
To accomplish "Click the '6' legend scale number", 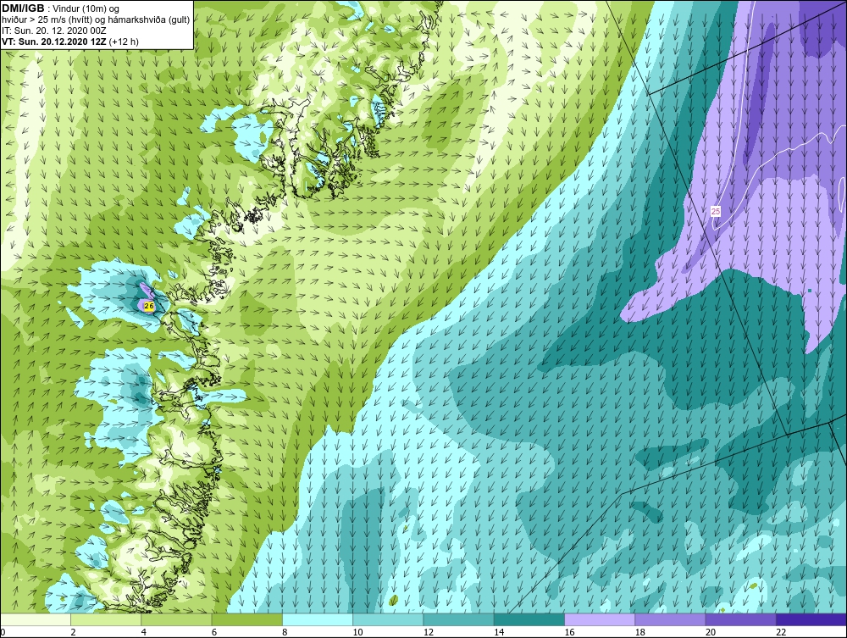I will tap(214, 632).
